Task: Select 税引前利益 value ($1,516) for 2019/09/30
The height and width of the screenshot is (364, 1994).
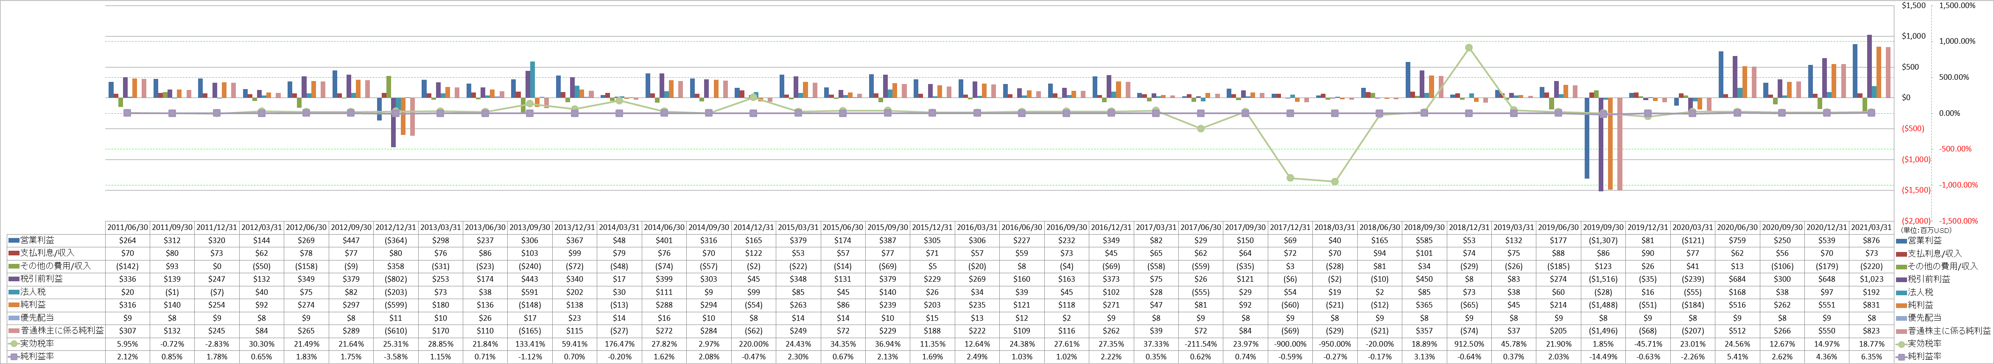Action: (1602, 279)
